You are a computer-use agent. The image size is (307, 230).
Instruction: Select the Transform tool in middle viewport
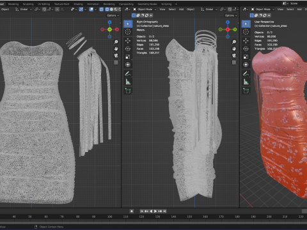(128, 65)
